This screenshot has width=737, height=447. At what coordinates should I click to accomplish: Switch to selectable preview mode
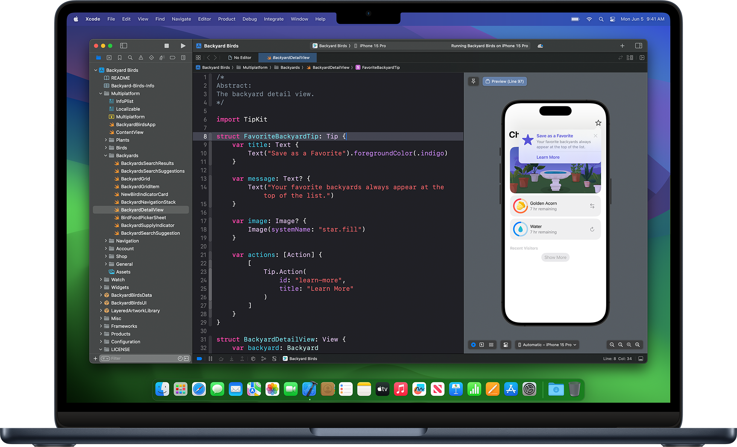[482, 345]
